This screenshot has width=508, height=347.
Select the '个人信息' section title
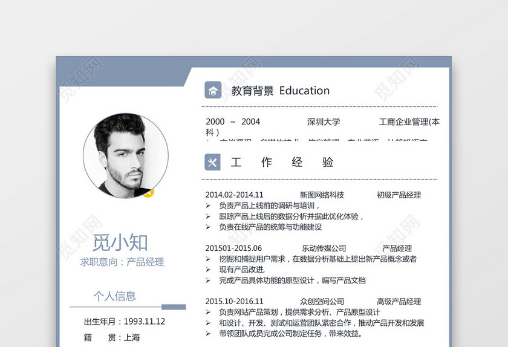[x=115, y=296]
